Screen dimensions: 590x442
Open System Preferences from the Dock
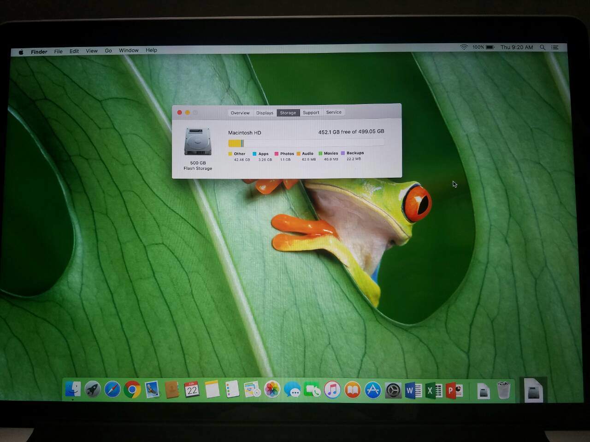(393, 390)
